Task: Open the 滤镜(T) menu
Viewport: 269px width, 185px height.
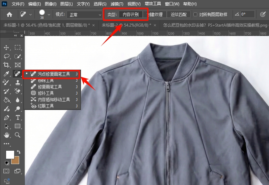Action: coord(117,4)
